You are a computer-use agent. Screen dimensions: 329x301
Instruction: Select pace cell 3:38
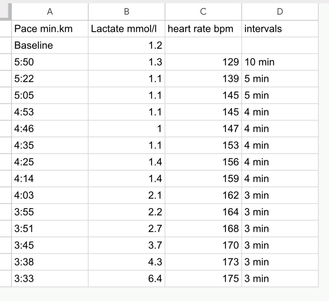(50, 262)
